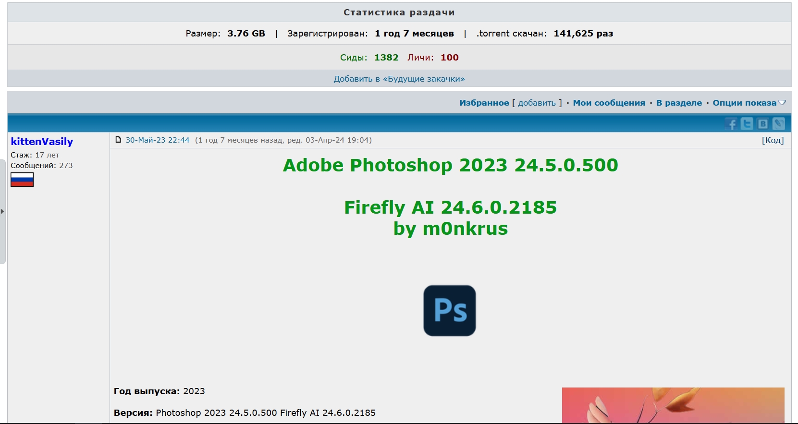The height and width of the screenshot is (424, 798).
Task: Click the Год выпуска: 2023 line
Action: (x=160, y=391)
